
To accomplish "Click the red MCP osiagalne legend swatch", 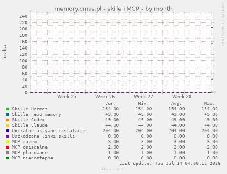I will pyautogui.click(x=8, y=147).
